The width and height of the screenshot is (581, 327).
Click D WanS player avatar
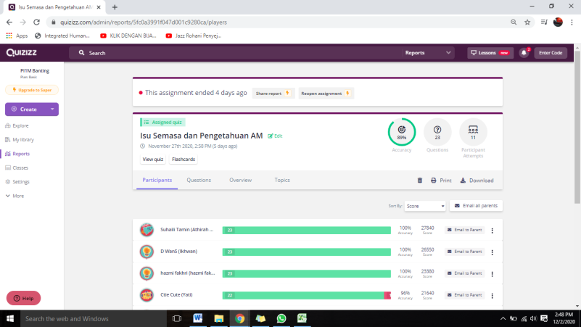tap(146, 252)
